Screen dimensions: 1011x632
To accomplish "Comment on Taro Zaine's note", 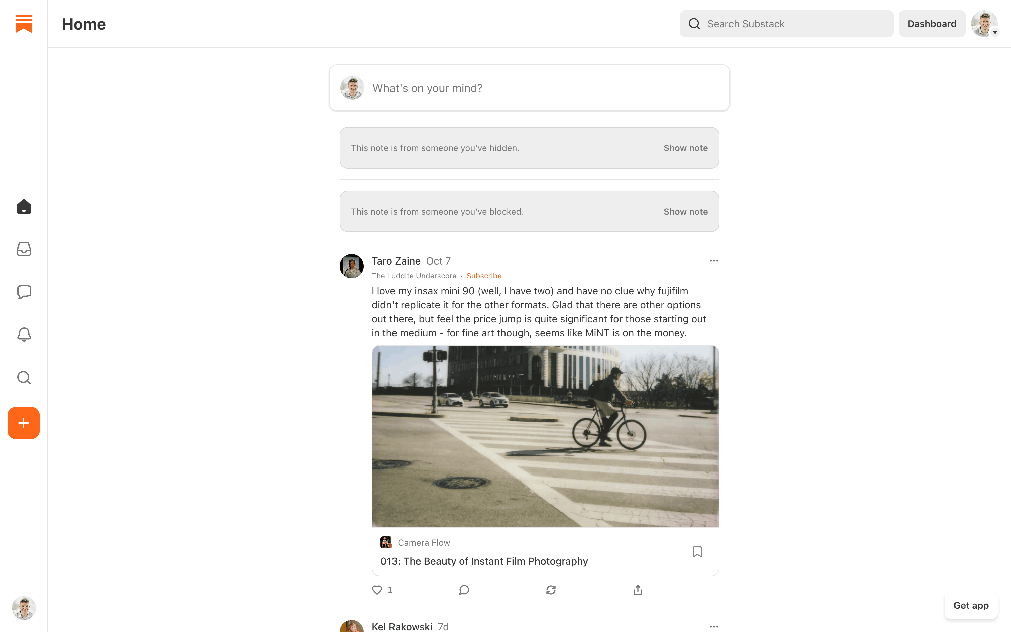I will coord(464,590).
